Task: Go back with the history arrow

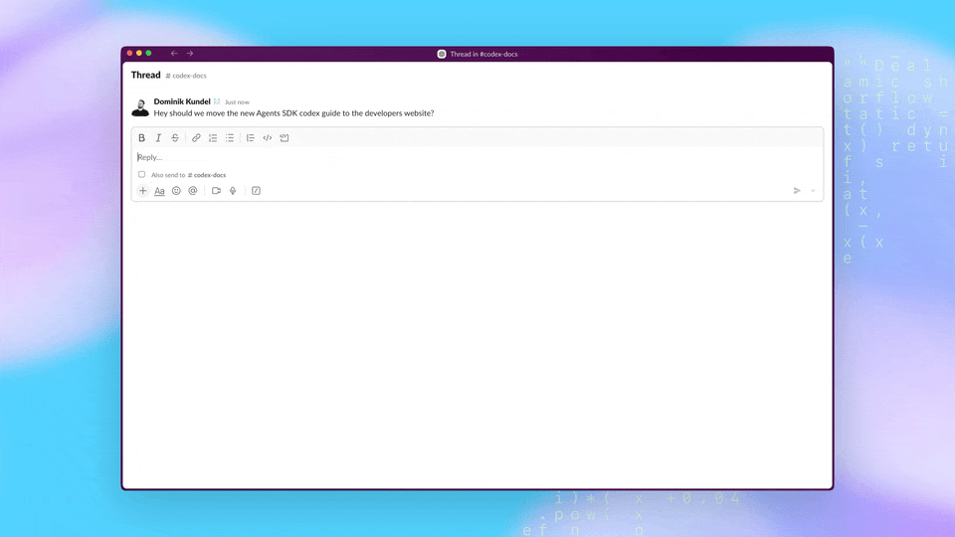Action: click(174, 54)
